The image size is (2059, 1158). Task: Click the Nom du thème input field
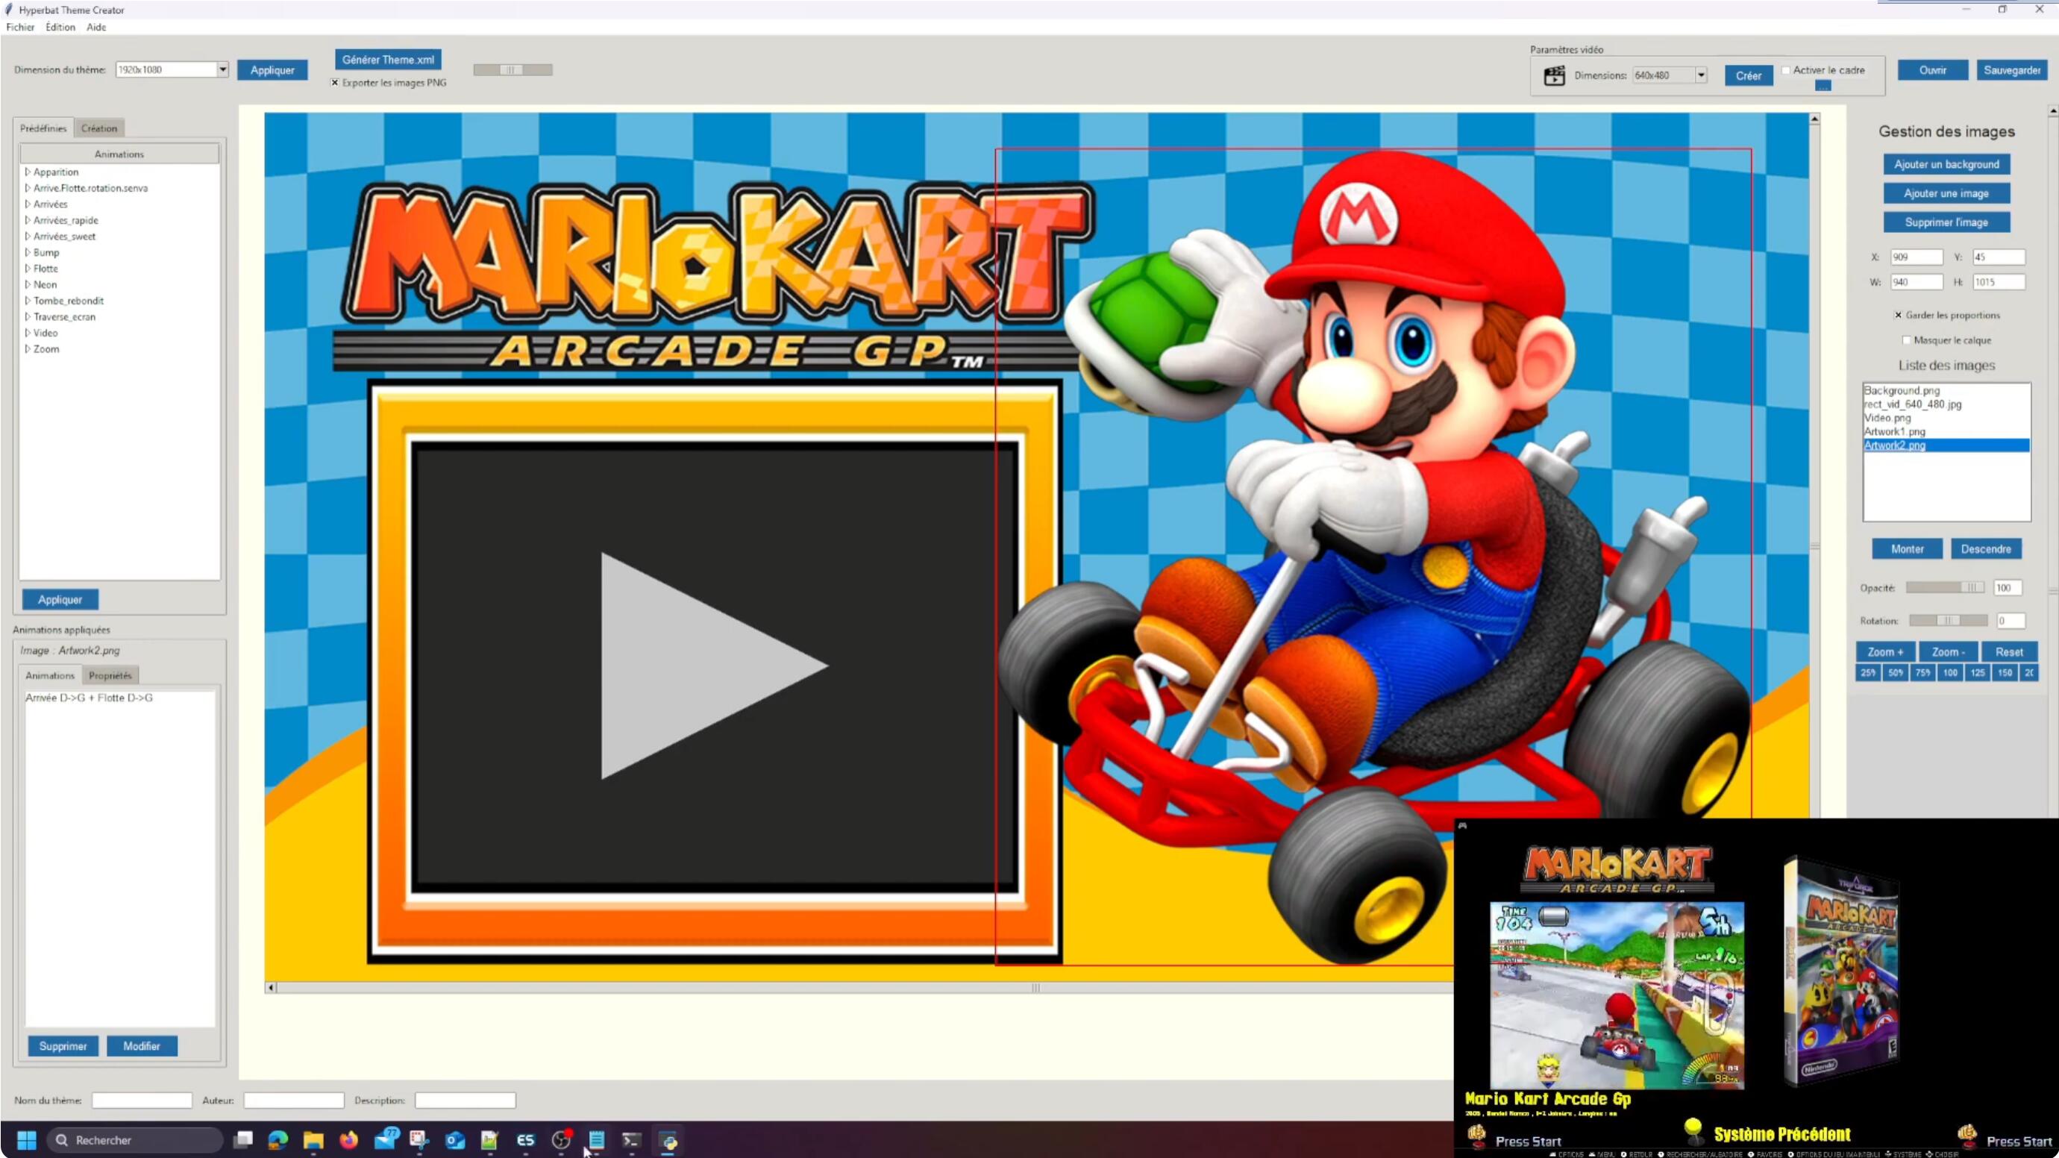click(142, 1101)
